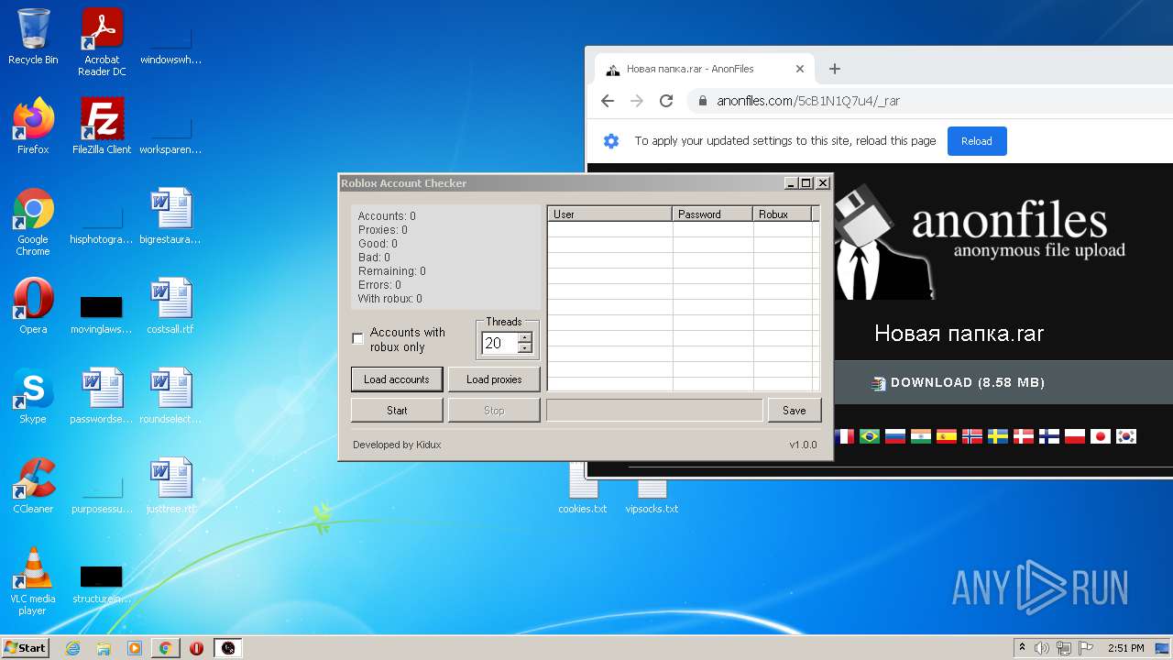
Task: Click DOWNLOAD (8.58 MB) link
Action: point(959,382)
